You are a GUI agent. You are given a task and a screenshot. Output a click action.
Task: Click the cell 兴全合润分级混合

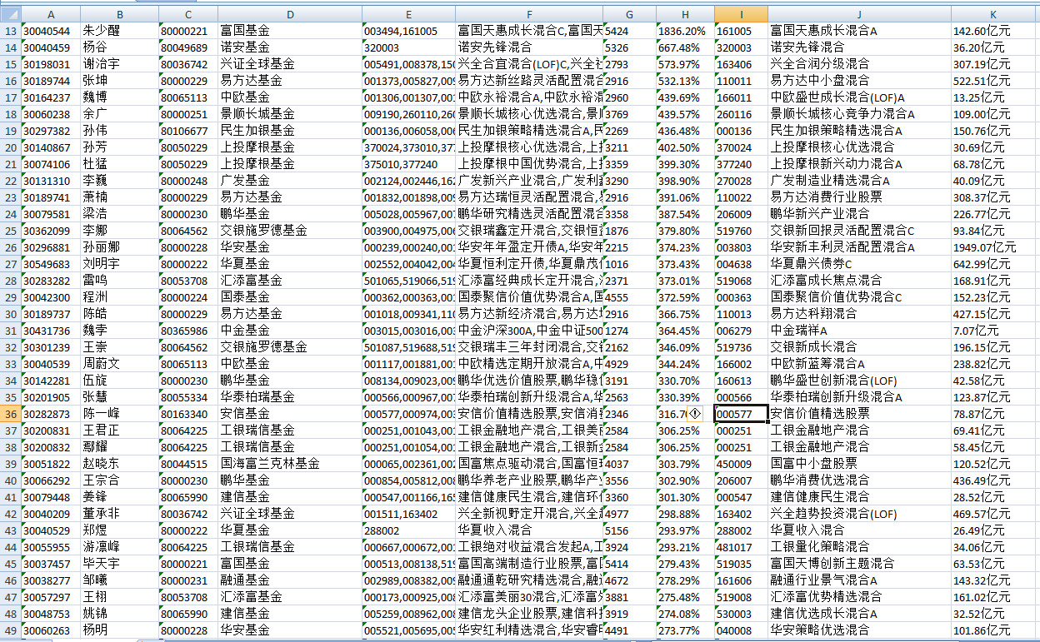[x=859, y=64]
